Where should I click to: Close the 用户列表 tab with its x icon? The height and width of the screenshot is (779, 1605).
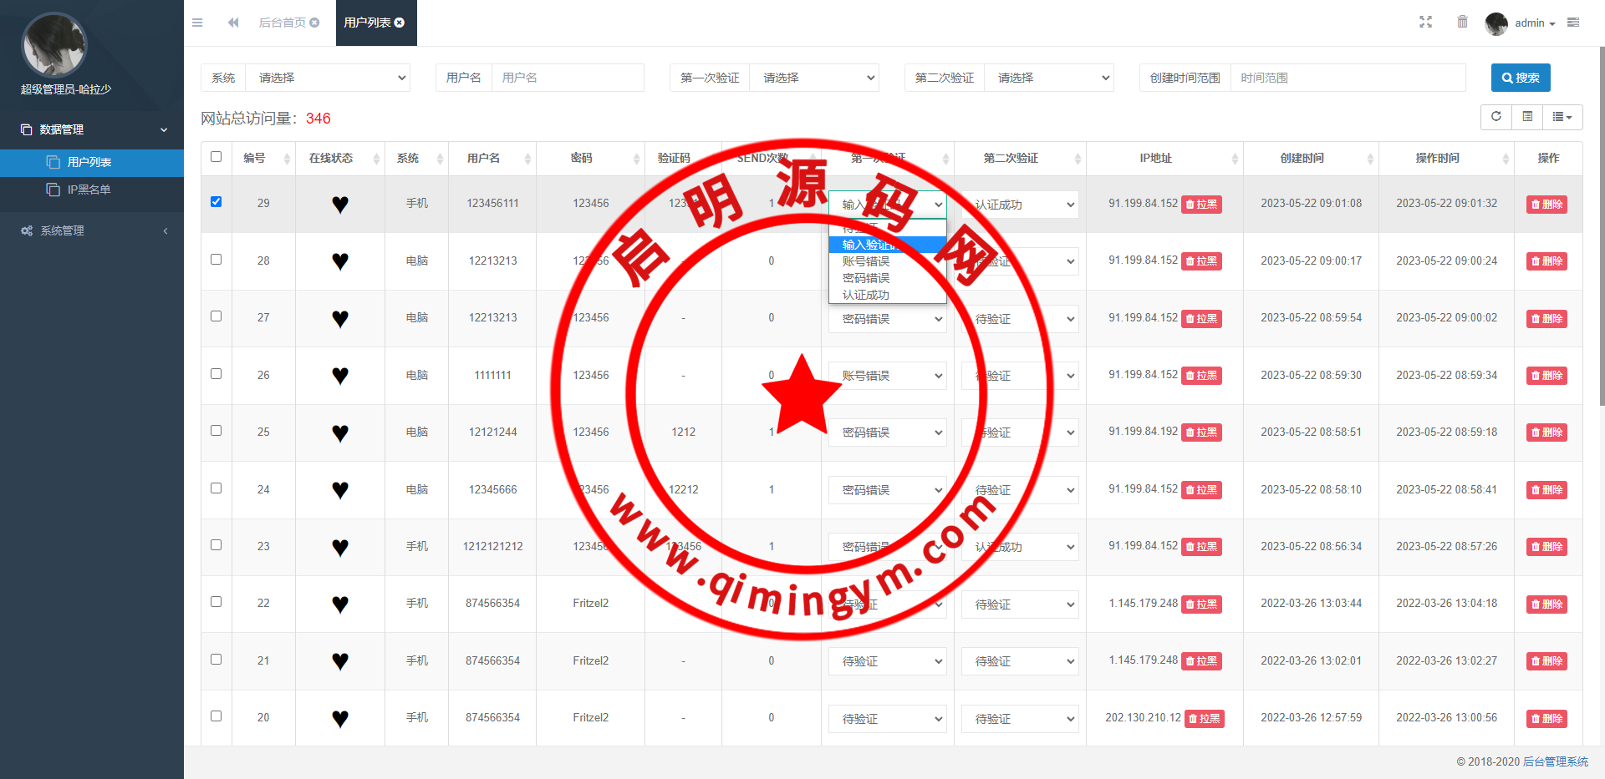(x=400, y=23)
